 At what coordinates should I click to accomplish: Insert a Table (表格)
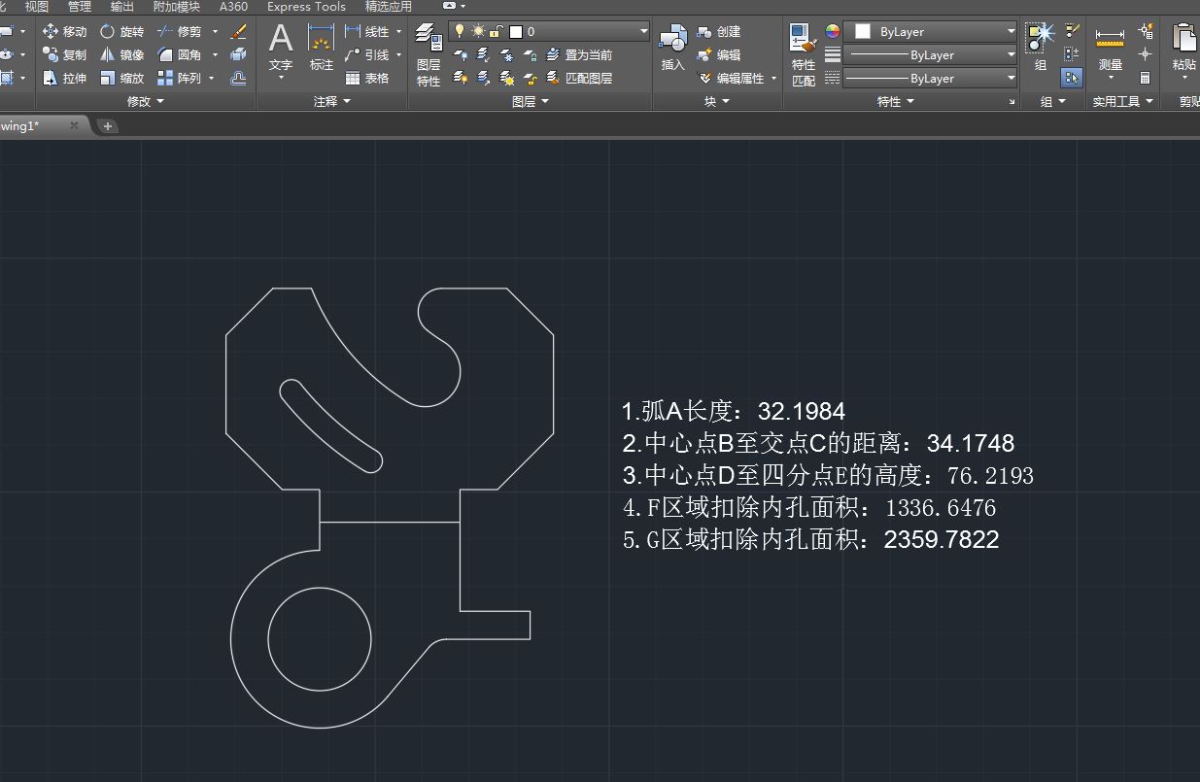367,78
